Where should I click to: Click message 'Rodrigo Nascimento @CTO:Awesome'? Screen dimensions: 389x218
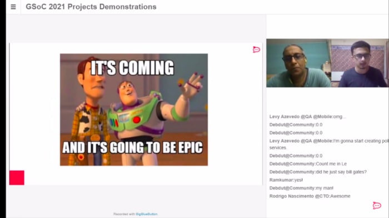coord(310,196)
